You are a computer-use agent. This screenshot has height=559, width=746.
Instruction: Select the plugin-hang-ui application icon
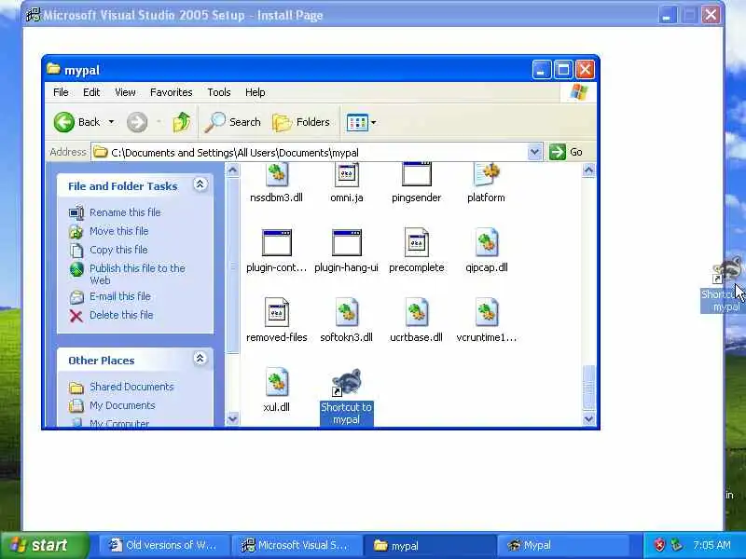346,243
